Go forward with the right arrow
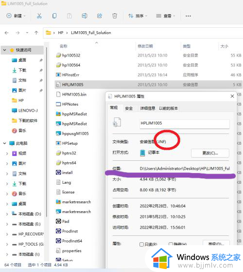Image resolution: width=243 pixels, height=272 pixels. click(x=17, y=33)
